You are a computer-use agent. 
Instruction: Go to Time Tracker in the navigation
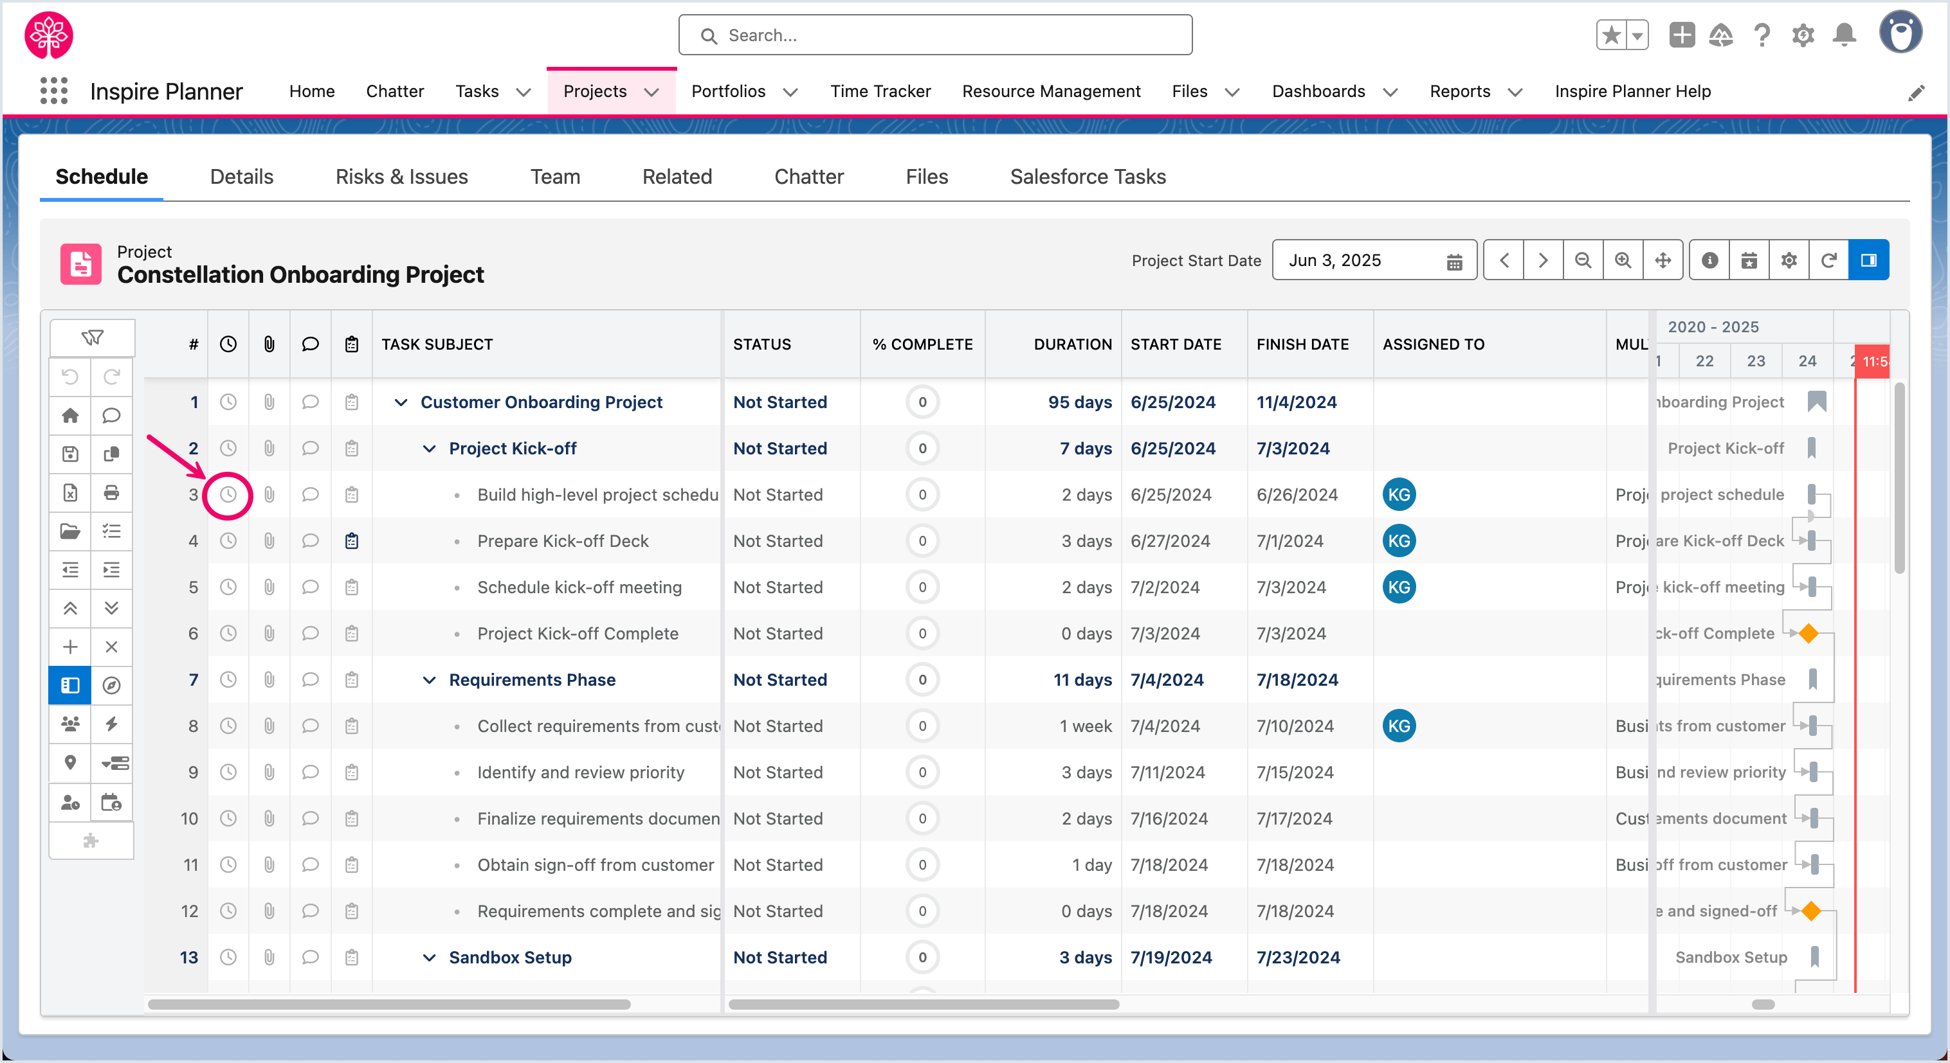880,91
